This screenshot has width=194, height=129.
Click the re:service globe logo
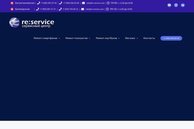click(x=14, y=23)
